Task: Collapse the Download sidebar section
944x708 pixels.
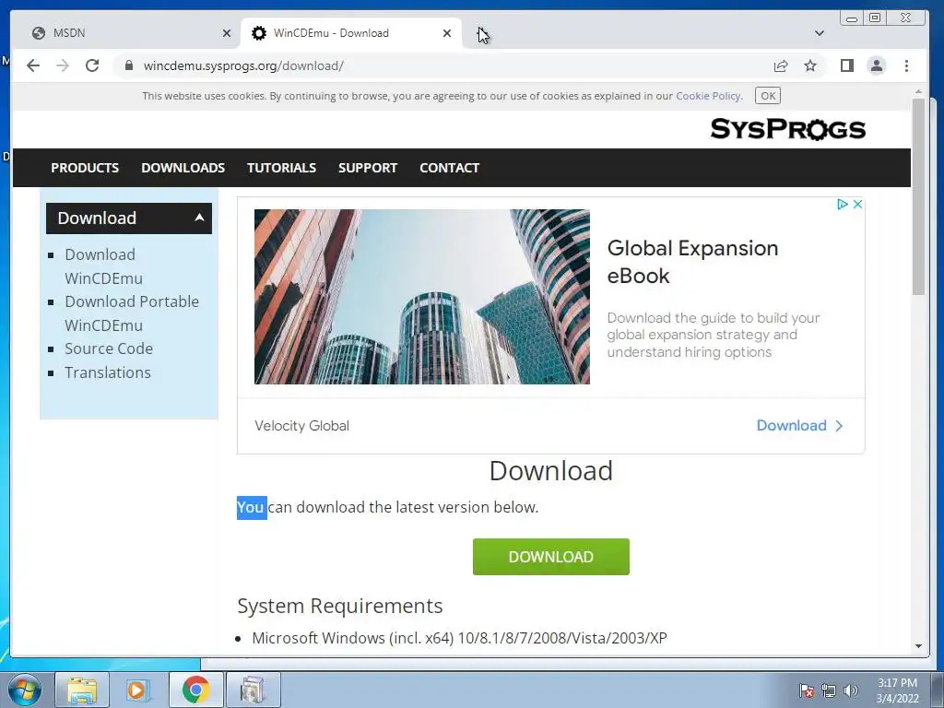Action: point(129,218)
